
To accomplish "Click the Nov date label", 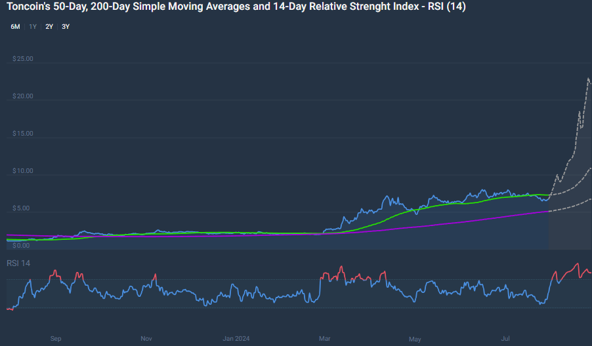I will [146, 338].
